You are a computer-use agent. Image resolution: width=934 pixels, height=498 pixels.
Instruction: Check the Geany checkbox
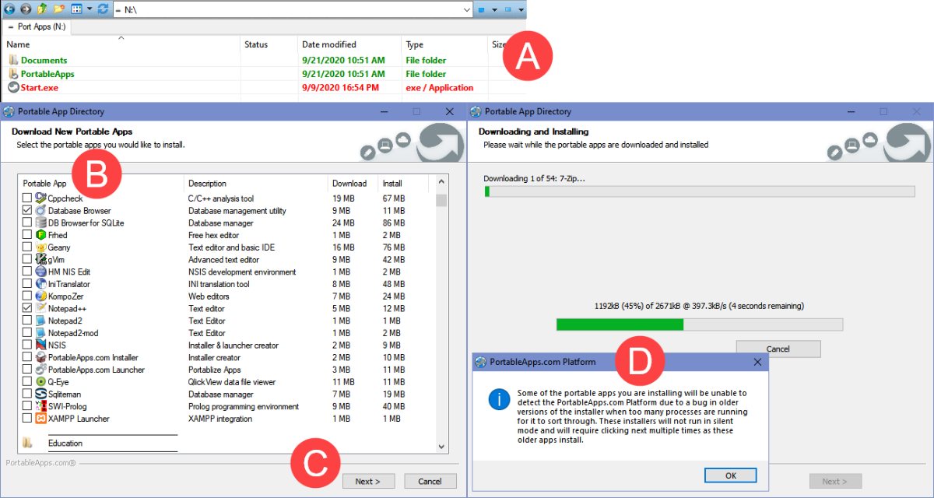click(27, 247)
